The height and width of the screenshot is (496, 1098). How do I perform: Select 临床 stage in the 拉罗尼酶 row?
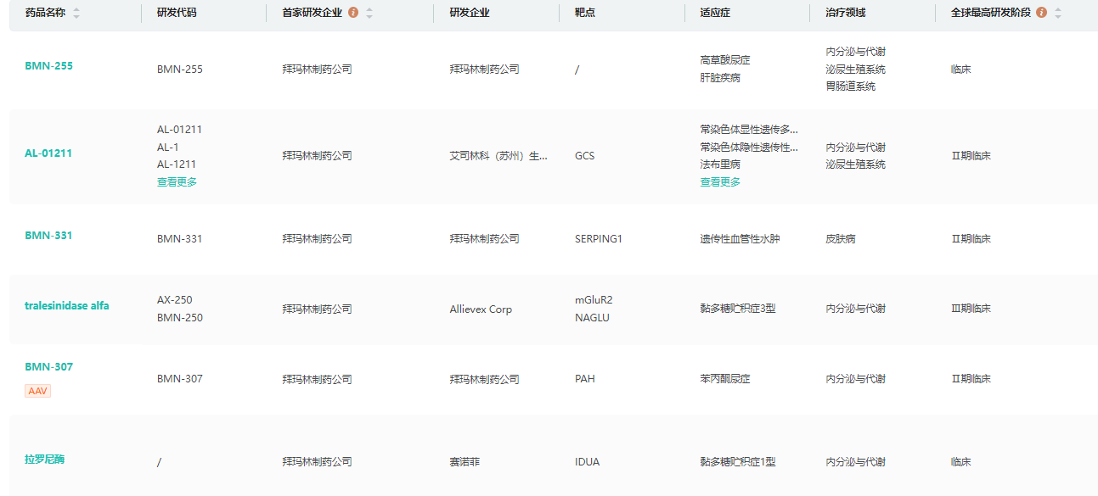[x=960, y=462]
